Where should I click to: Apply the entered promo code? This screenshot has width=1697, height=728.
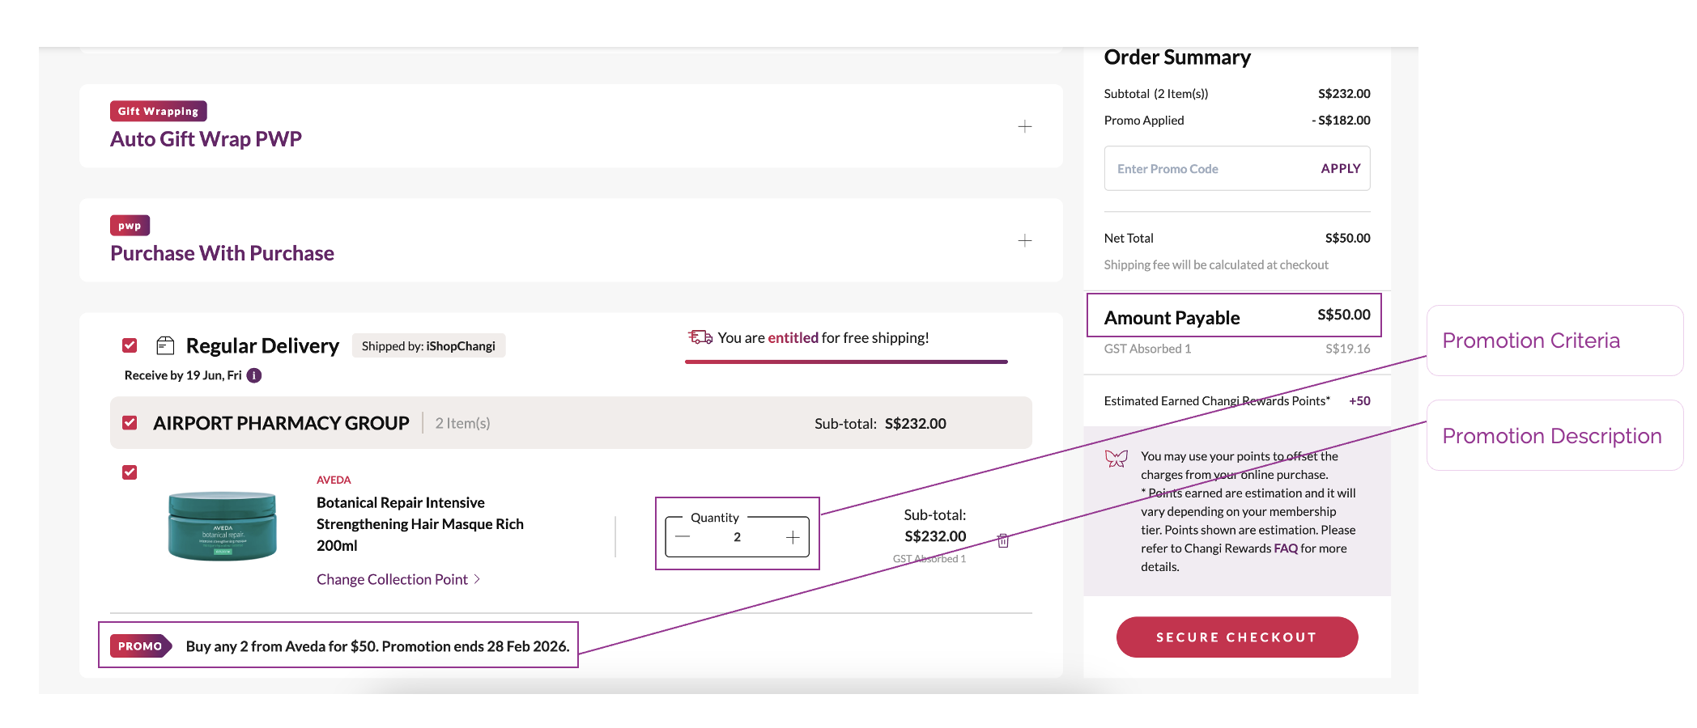tap(1340, 168)
